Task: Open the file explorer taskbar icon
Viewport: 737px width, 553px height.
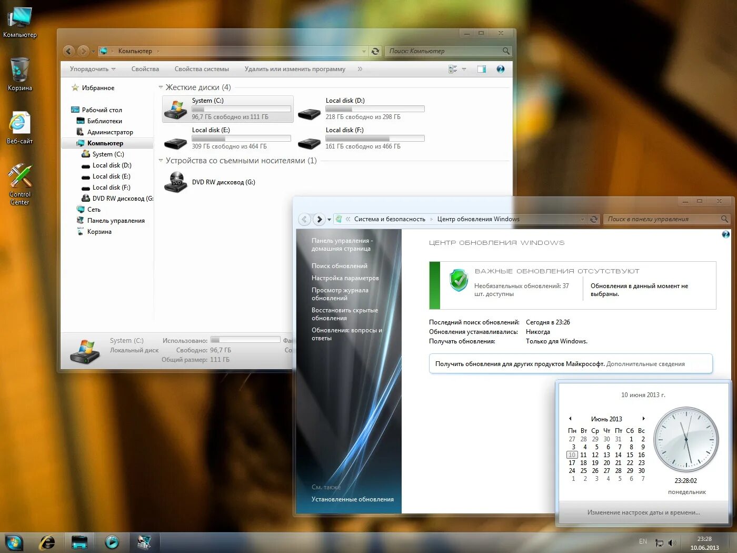Action: (x=79, y=542)
